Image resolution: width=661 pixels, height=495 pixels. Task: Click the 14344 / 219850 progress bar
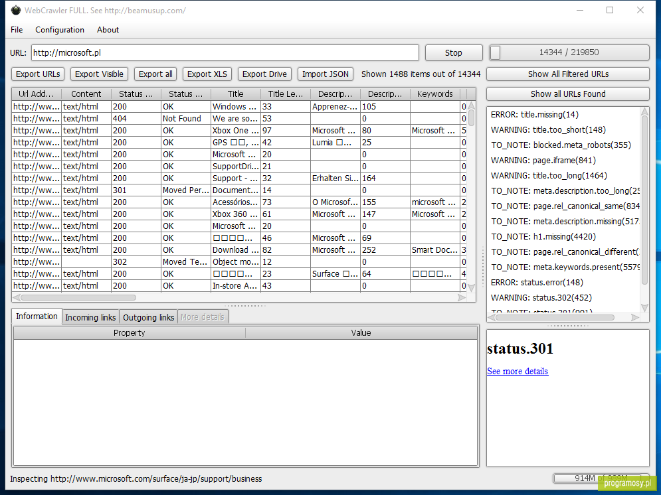coord(569,52)
